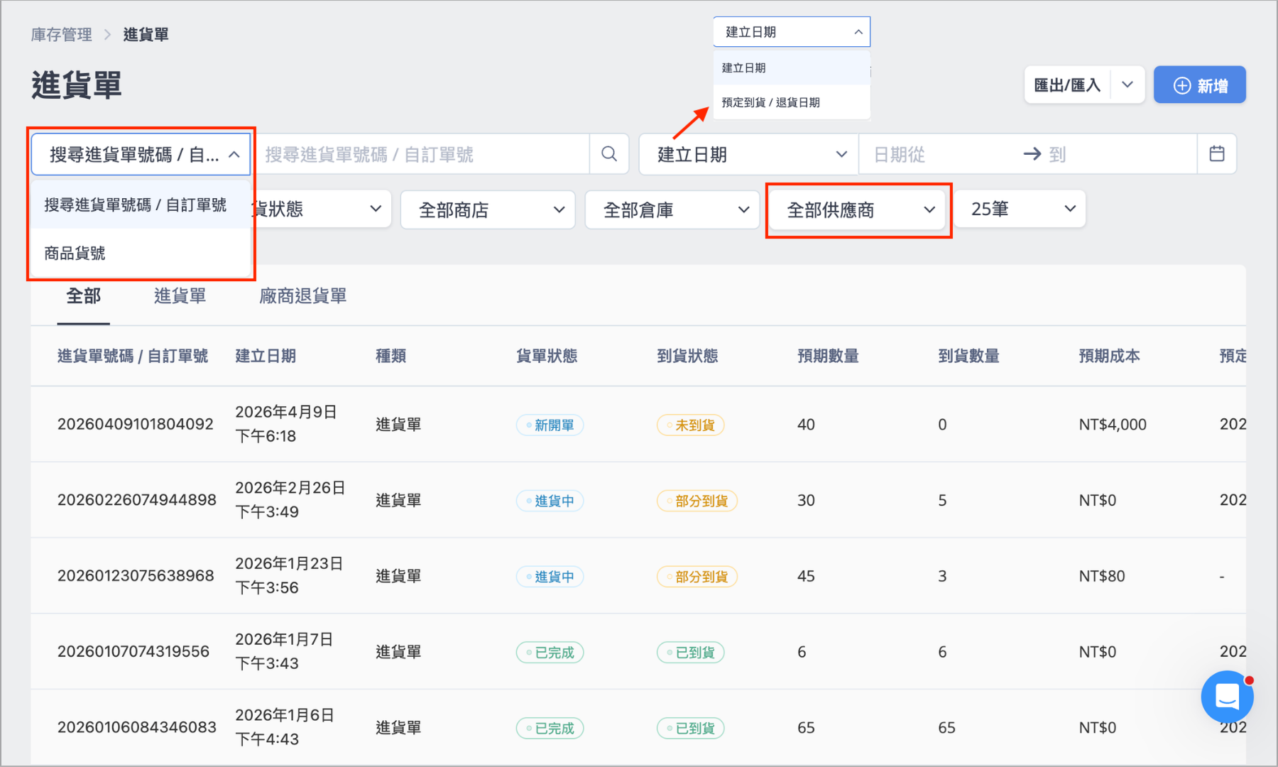The image size is (1278, 767).
Task: Click 部分到貨 badge in 2026年1月23日 row
Action: click(697, 577)
